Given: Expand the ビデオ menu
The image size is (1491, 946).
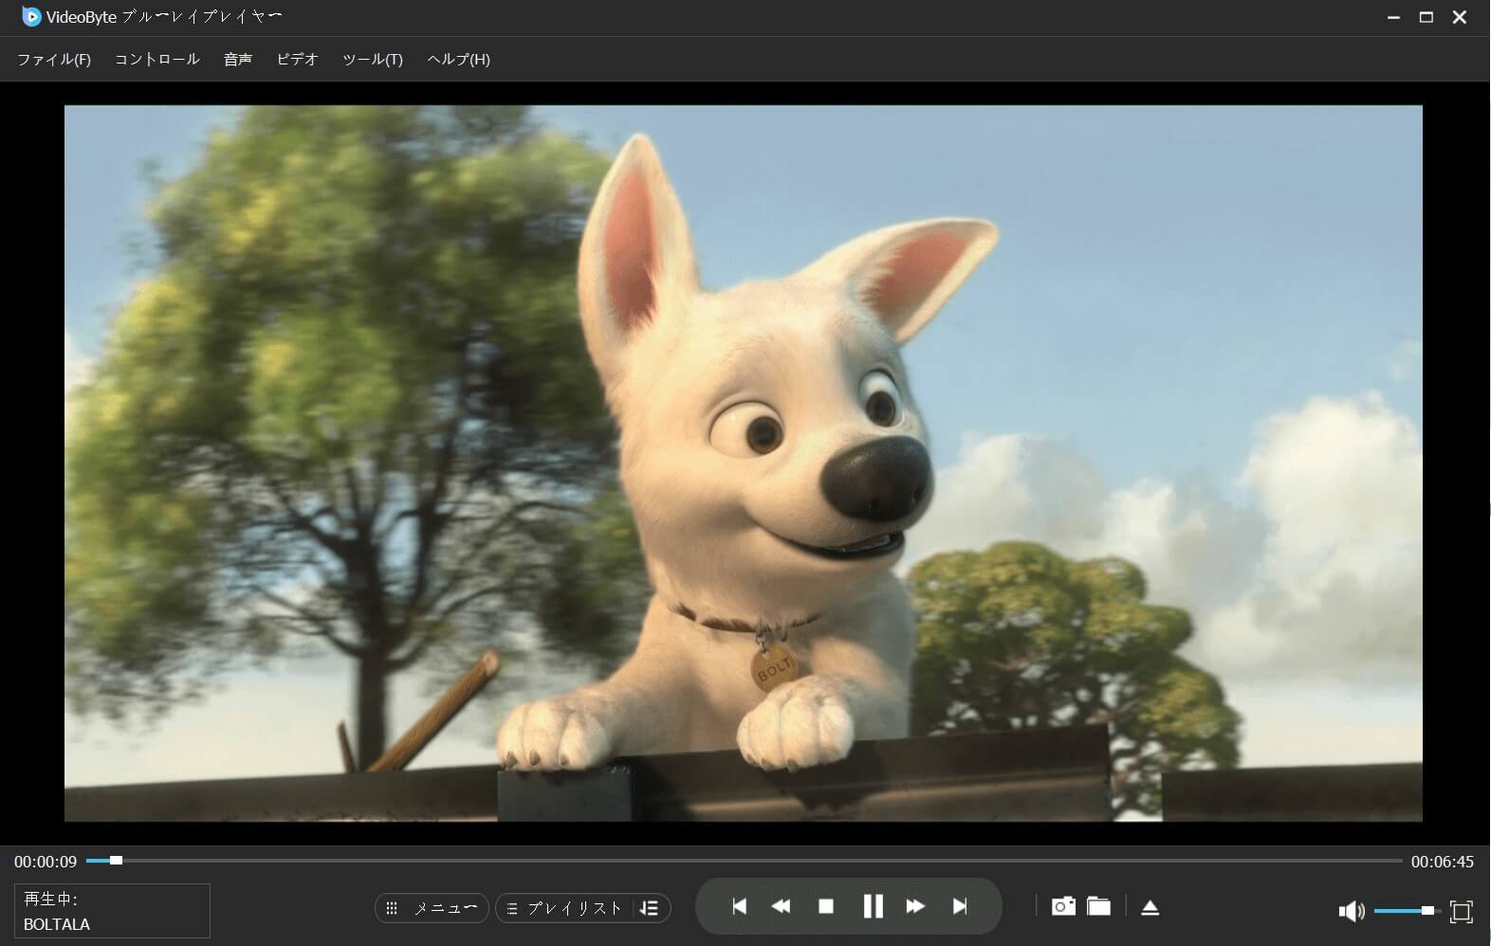Looking at the screenshot, I should point(297,59).
